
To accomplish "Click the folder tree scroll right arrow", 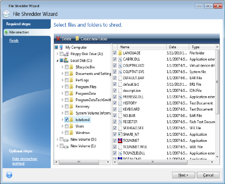I will 108,162.
